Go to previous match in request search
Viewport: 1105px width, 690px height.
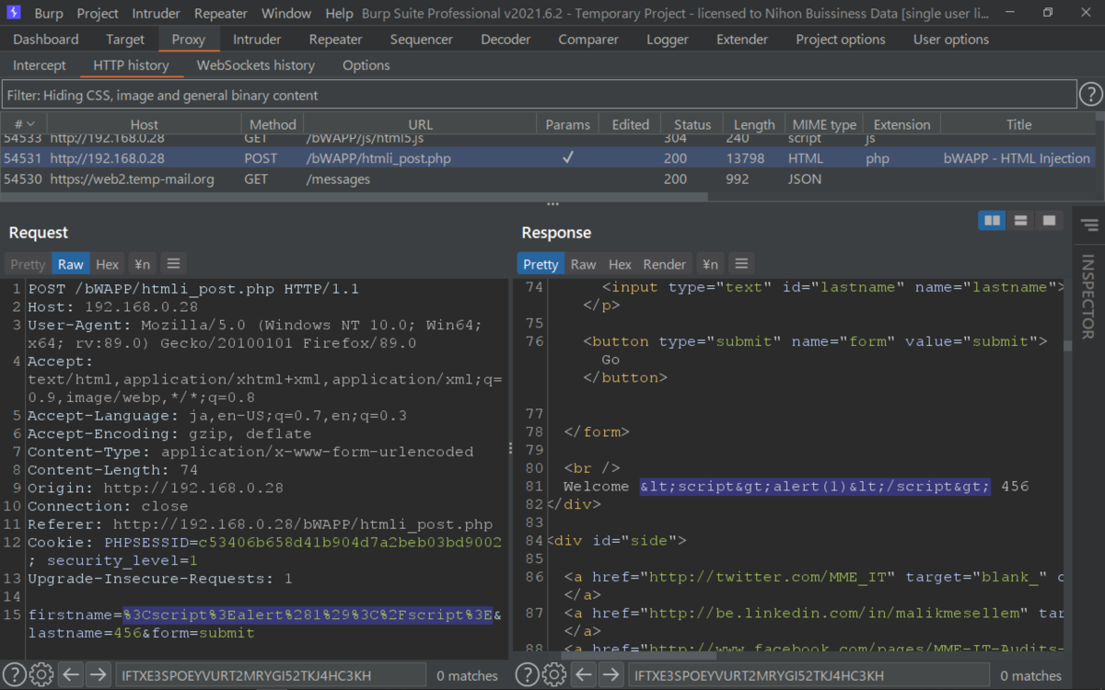(72, 675)
